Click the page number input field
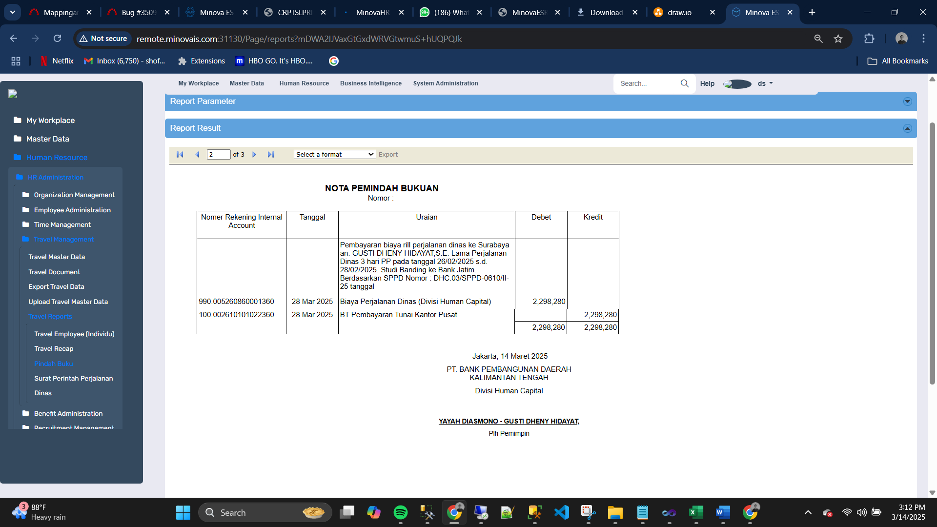The height and width of the screenshot is (527, 937). (x=219, y=155)
